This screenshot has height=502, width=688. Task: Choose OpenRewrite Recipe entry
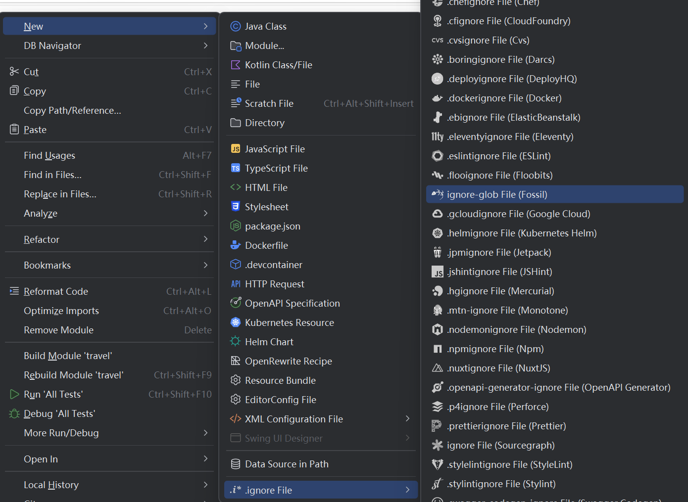(x=321, y=361)
